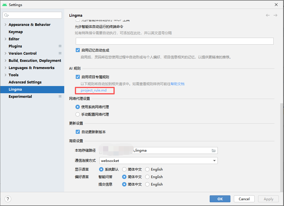
Task: Click the terminal commands input field
Action: (x=175, y=41)
